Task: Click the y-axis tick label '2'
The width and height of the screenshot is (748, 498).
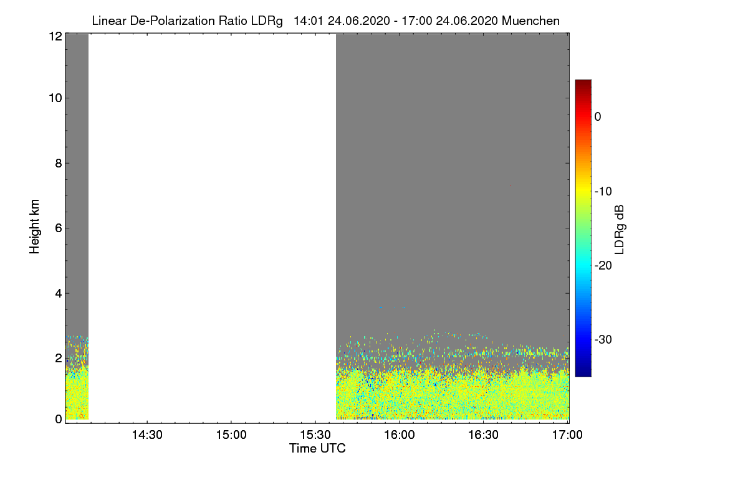Action: pos(58,358)
